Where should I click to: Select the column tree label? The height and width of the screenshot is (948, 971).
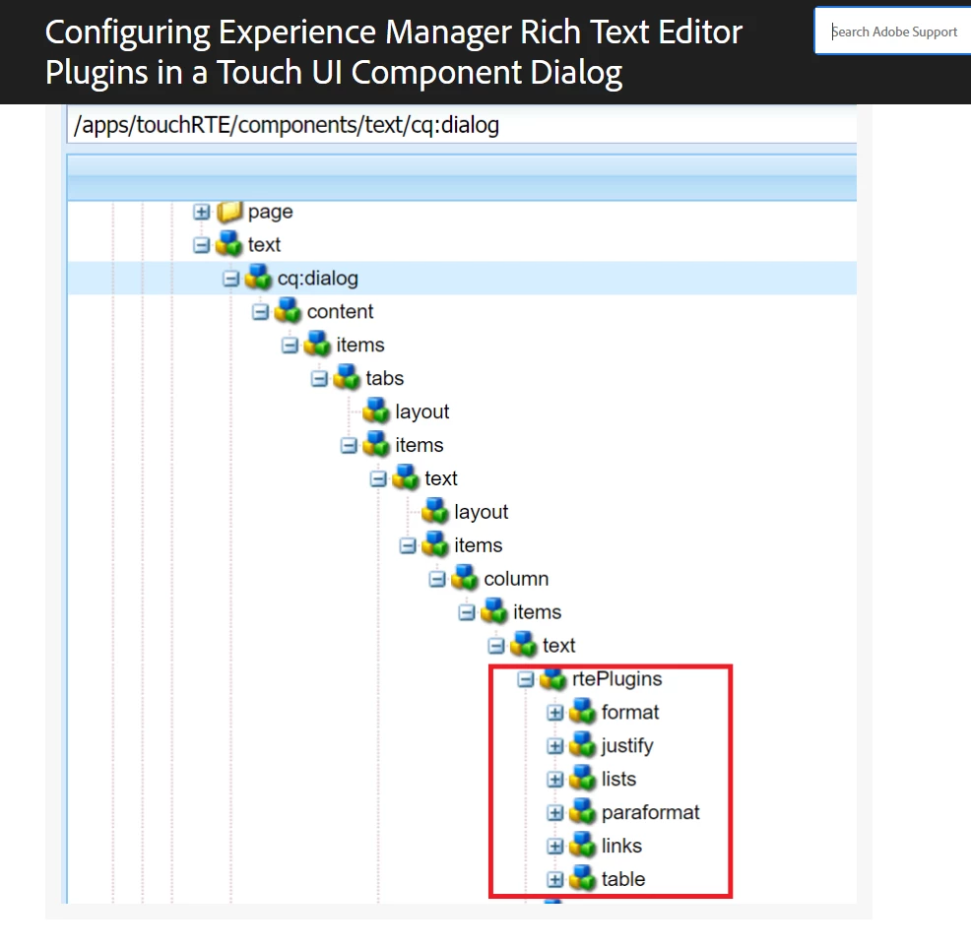pos(516,579)
